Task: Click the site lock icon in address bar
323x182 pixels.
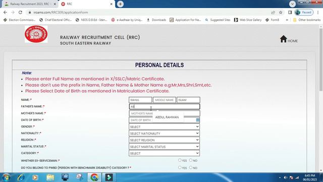Action: click(x=30, y=12)
